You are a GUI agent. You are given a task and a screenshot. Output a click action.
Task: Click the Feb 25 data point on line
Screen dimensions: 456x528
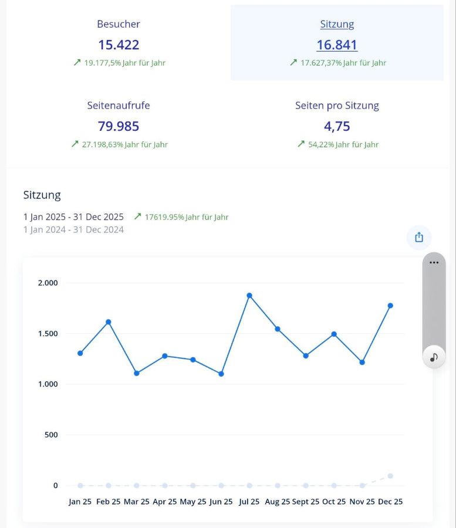pos(109,321)
